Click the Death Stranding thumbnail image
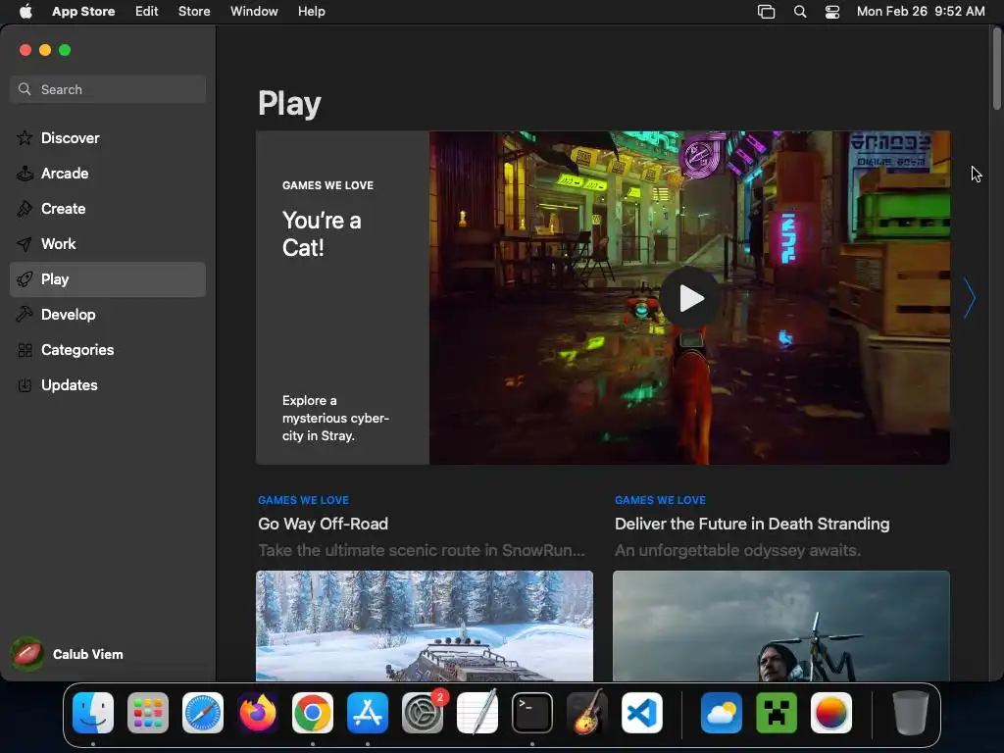Screen dimensions: 1004x753 [781, 626]
